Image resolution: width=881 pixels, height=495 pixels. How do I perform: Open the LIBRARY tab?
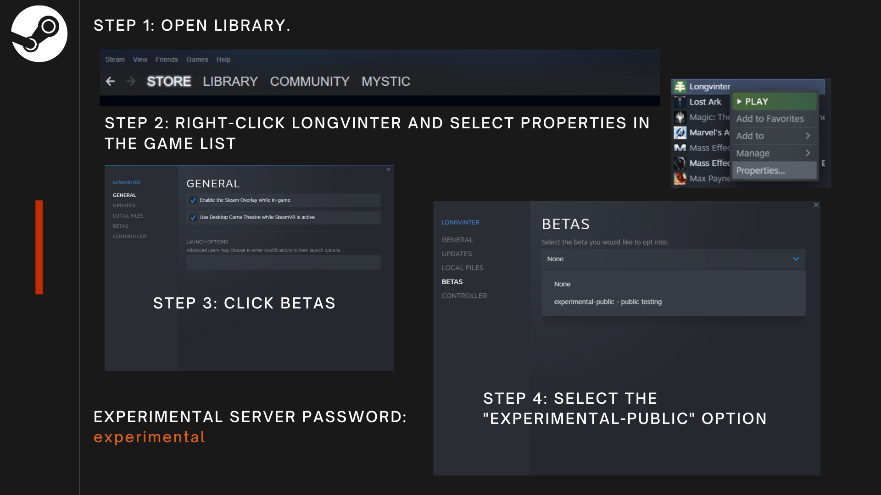pos(230,82)
